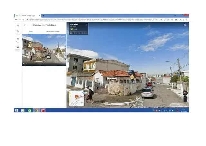Viewport: 206px width, 146px height.
Task: Zoom in on the Street View image
Action: (x=185, y=98)
